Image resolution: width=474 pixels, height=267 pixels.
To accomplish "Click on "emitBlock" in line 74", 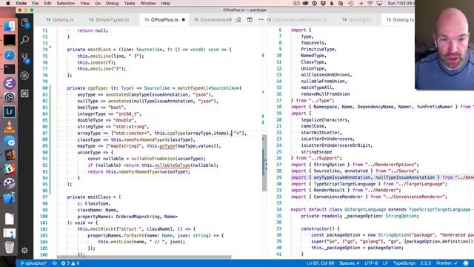I will click(x=99, y=50).
